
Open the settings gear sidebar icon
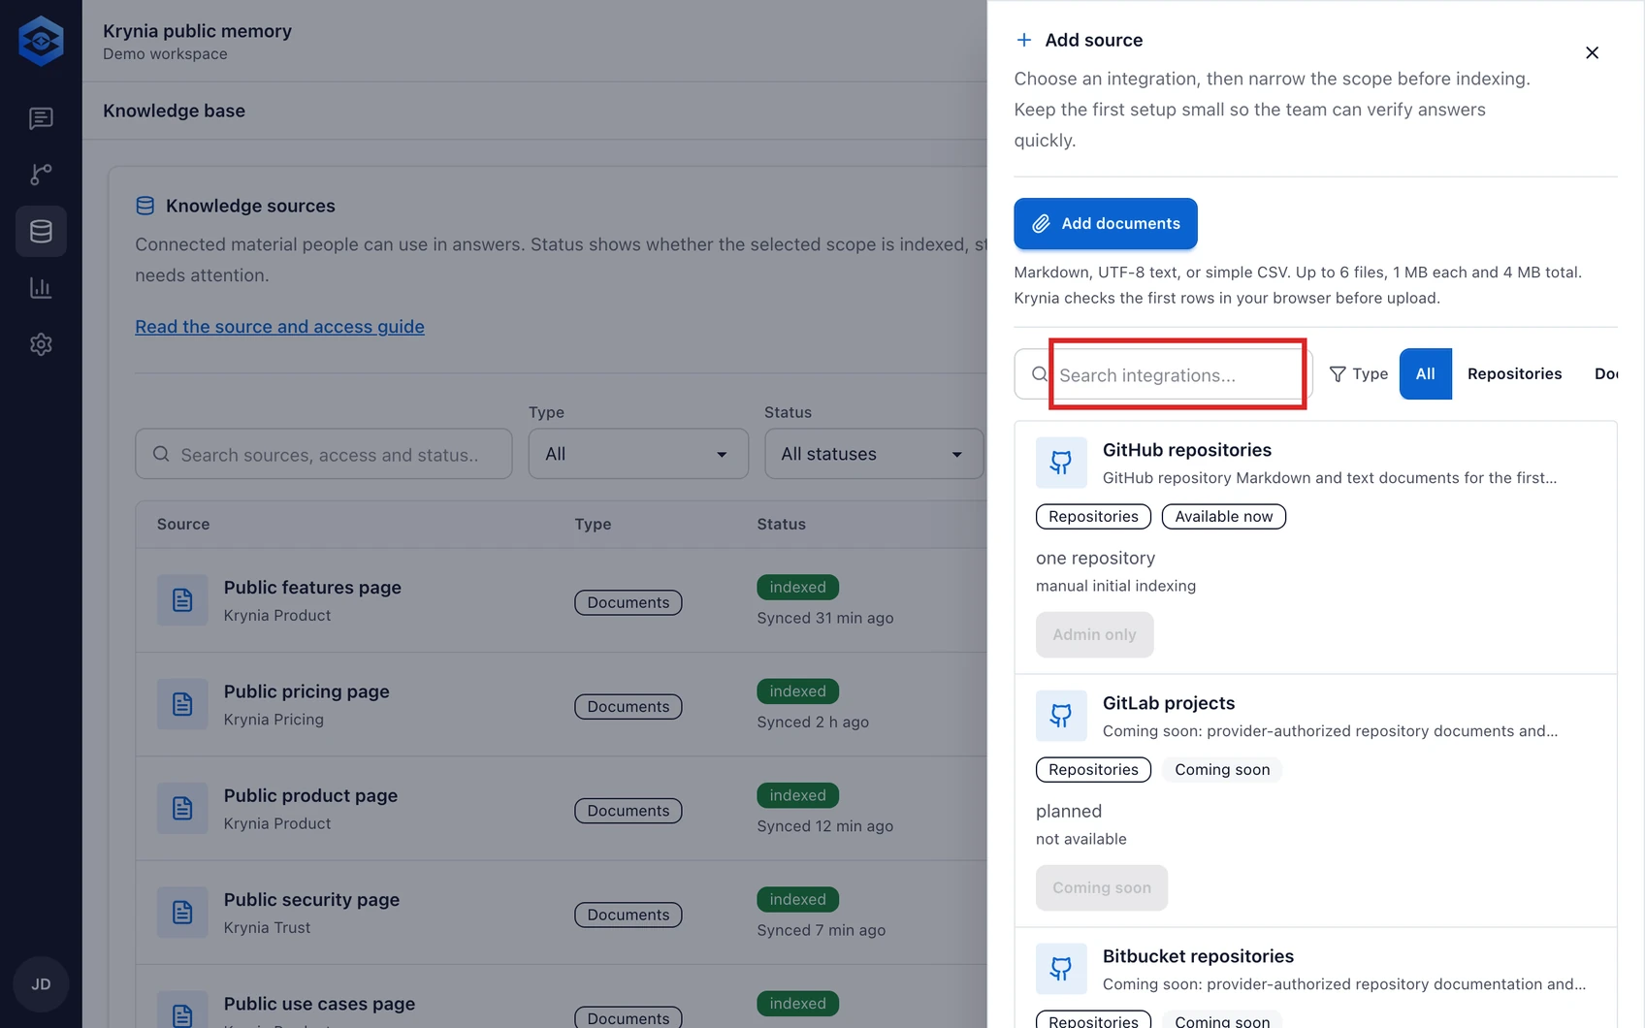[x=41, y=344]
